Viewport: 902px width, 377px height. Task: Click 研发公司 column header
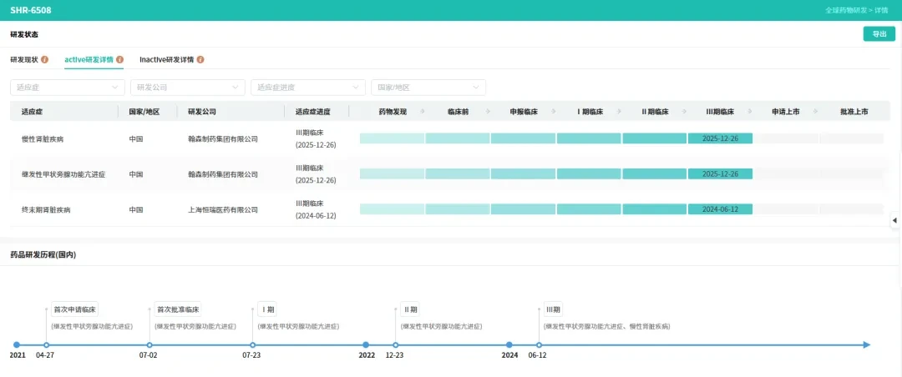point(202,112)
